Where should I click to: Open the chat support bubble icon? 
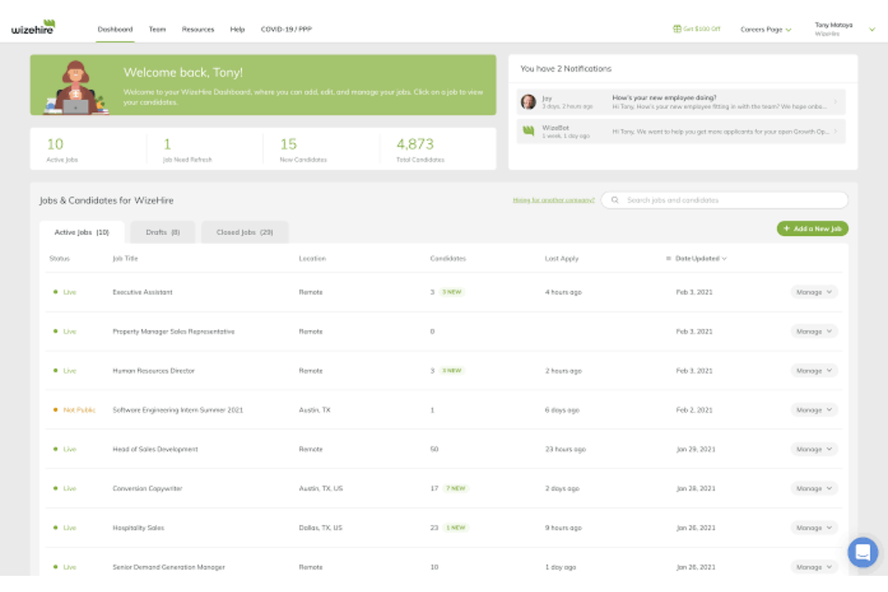pos(863,552)
